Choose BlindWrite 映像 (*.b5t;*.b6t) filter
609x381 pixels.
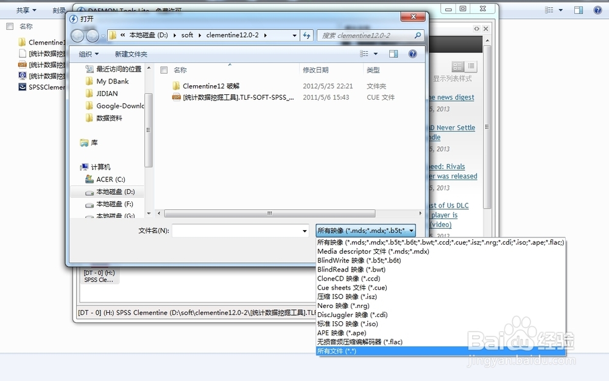click(441, 260)
